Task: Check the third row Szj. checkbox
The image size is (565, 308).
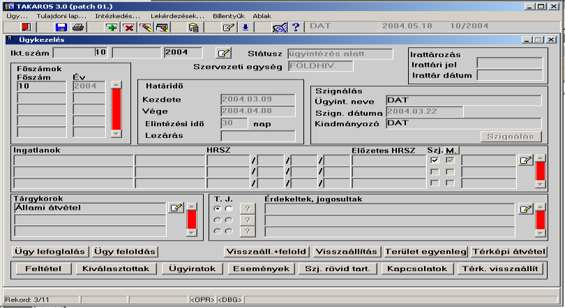Action: 435,183
